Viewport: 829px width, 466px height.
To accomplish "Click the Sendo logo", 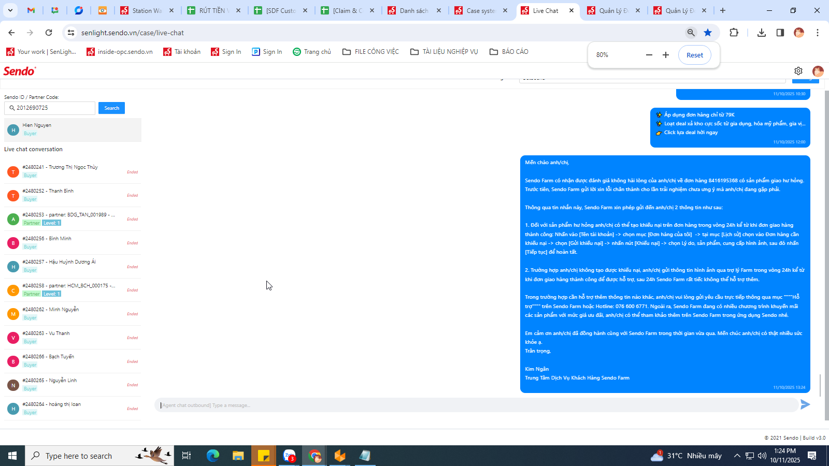I will 20,71.
